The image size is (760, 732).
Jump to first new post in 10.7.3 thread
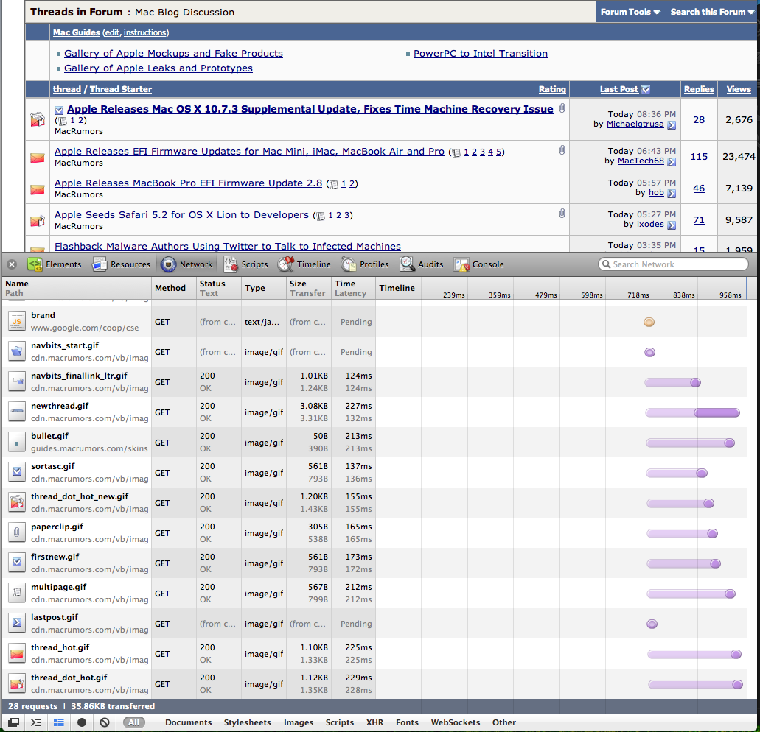click(59, 110)
